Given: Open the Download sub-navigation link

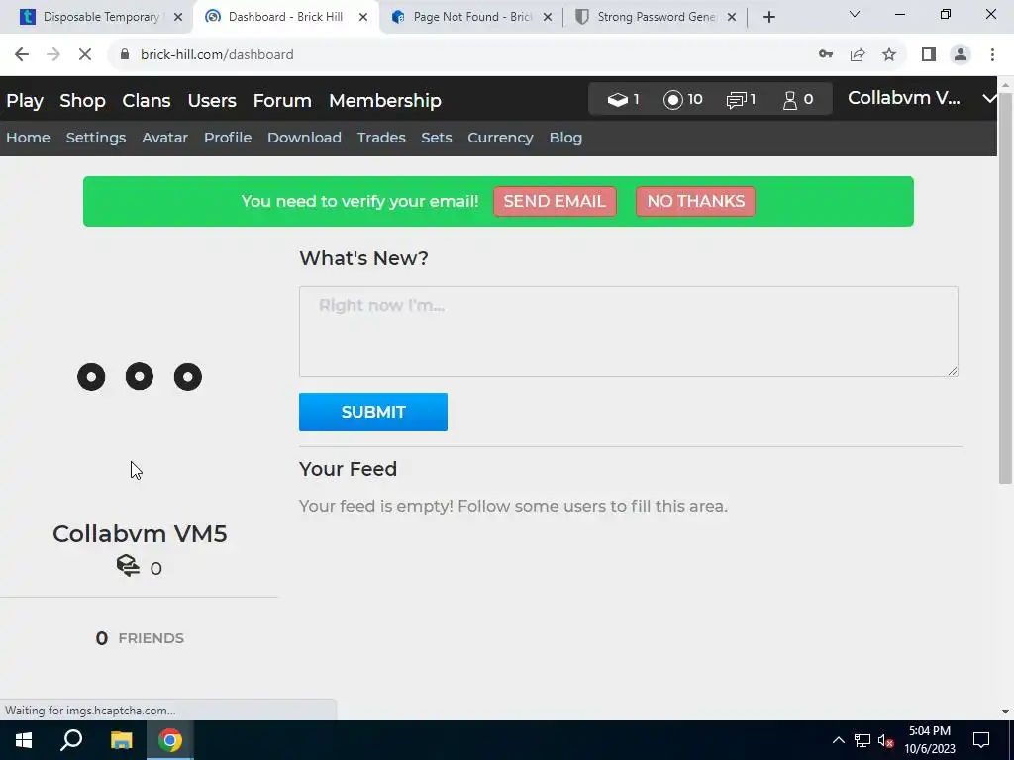Looking at the screenshot, I should tap(304, 138).
